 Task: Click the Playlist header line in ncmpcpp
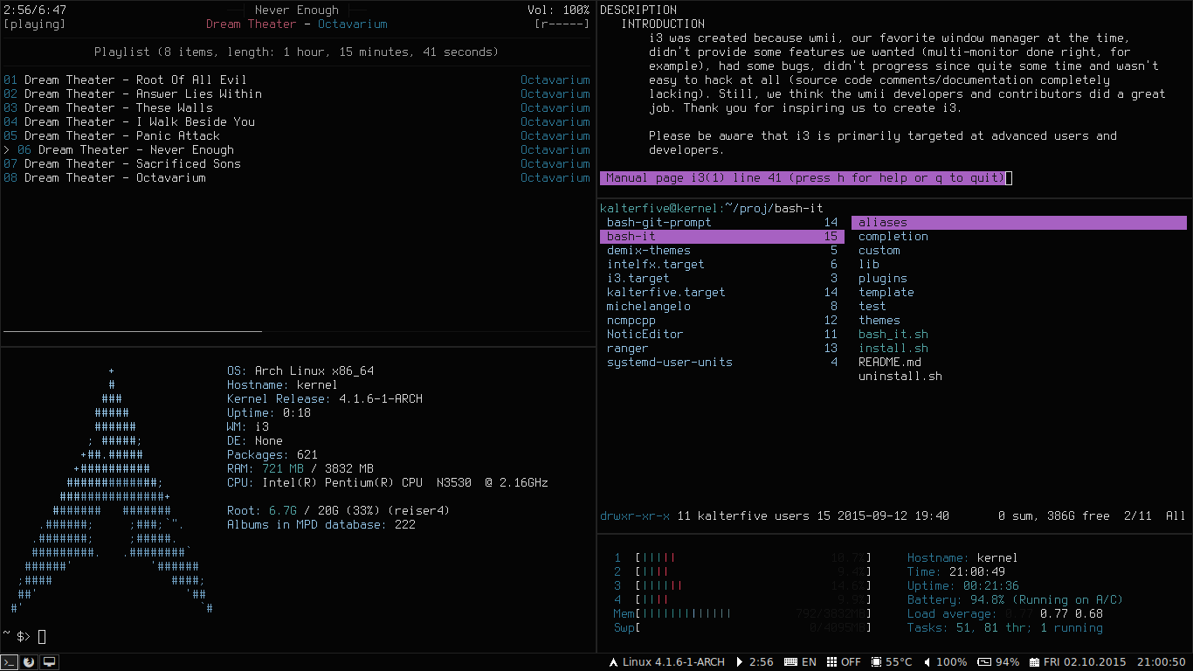coord(297,52)
